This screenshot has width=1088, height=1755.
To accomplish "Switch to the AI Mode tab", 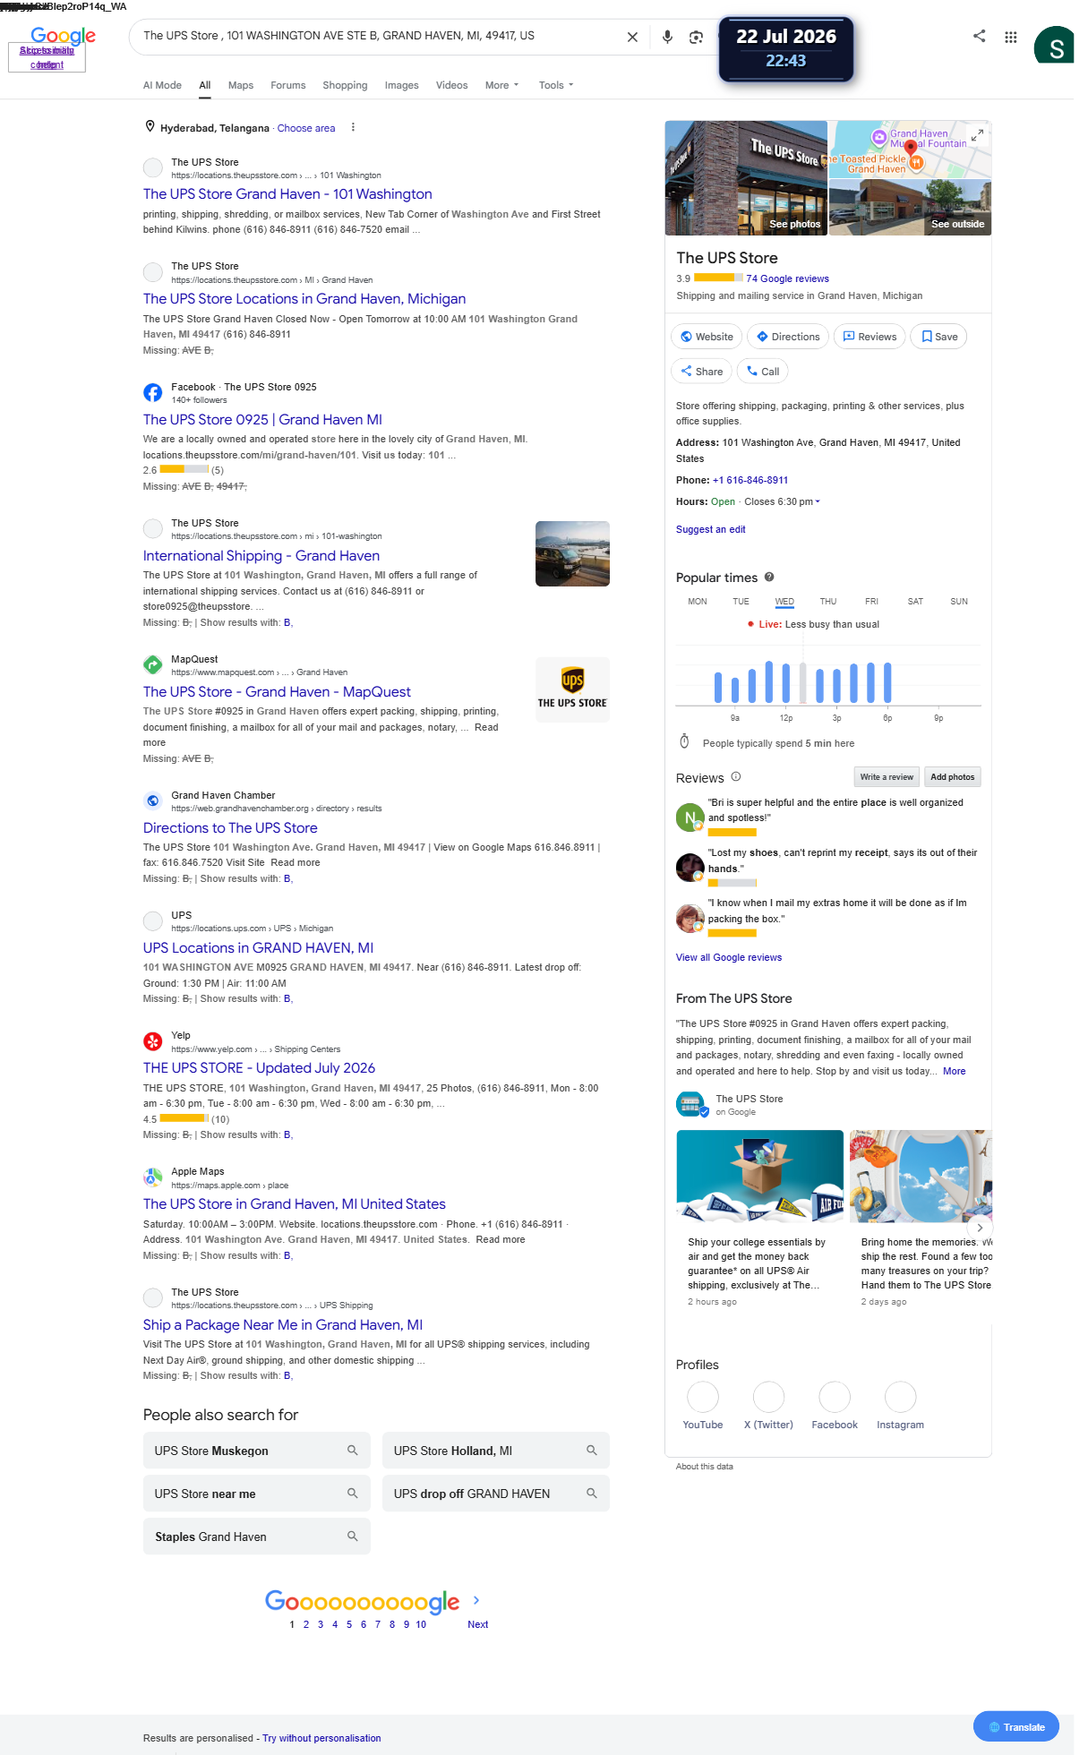I will 162,85.
